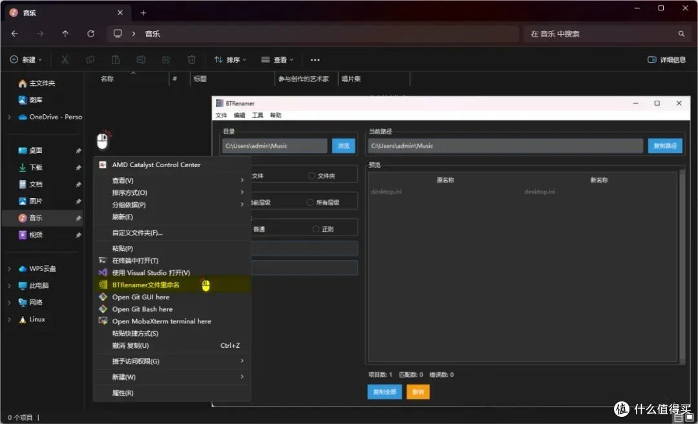Expand the OneDrive sidebar node

coord(9,117)
